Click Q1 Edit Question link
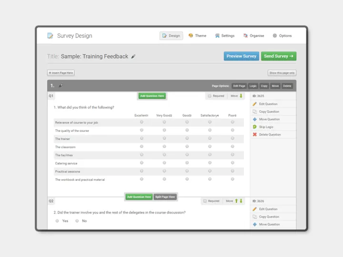The height and width of the screenshot is (257, 343). [268, 104]
